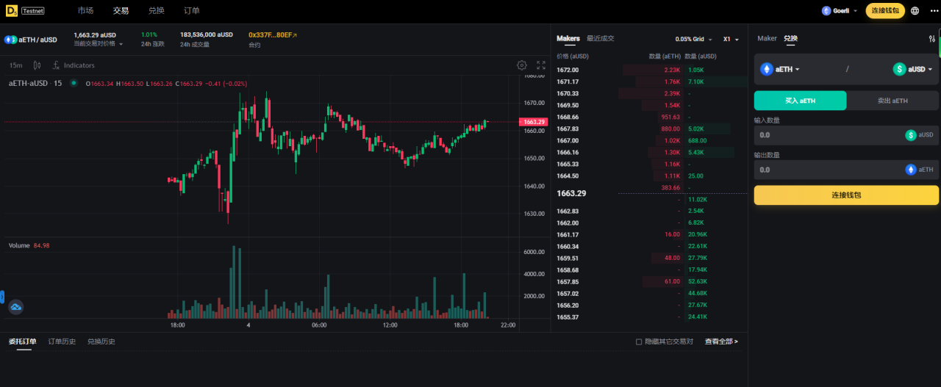
Task: Open chart settings gear
Action: [x=522, y=65]
